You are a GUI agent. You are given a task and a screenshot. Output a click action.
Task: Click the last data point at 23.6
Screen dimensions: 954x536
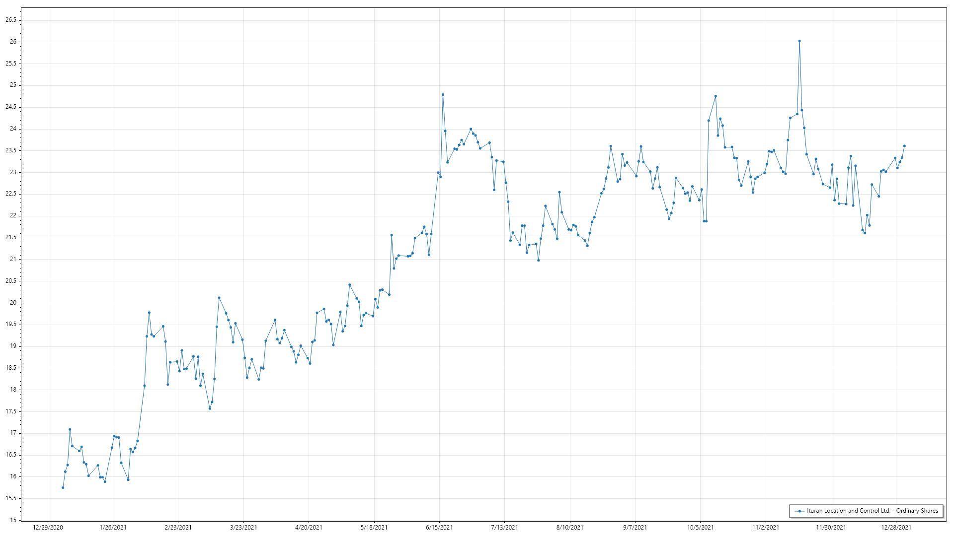(904, 146)
